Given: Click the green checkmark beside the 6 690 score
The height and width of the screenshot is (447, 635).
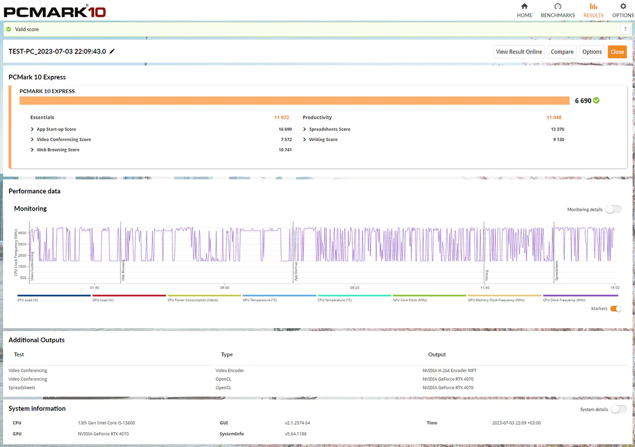Looking at the screenshot, I should (596, 101).
